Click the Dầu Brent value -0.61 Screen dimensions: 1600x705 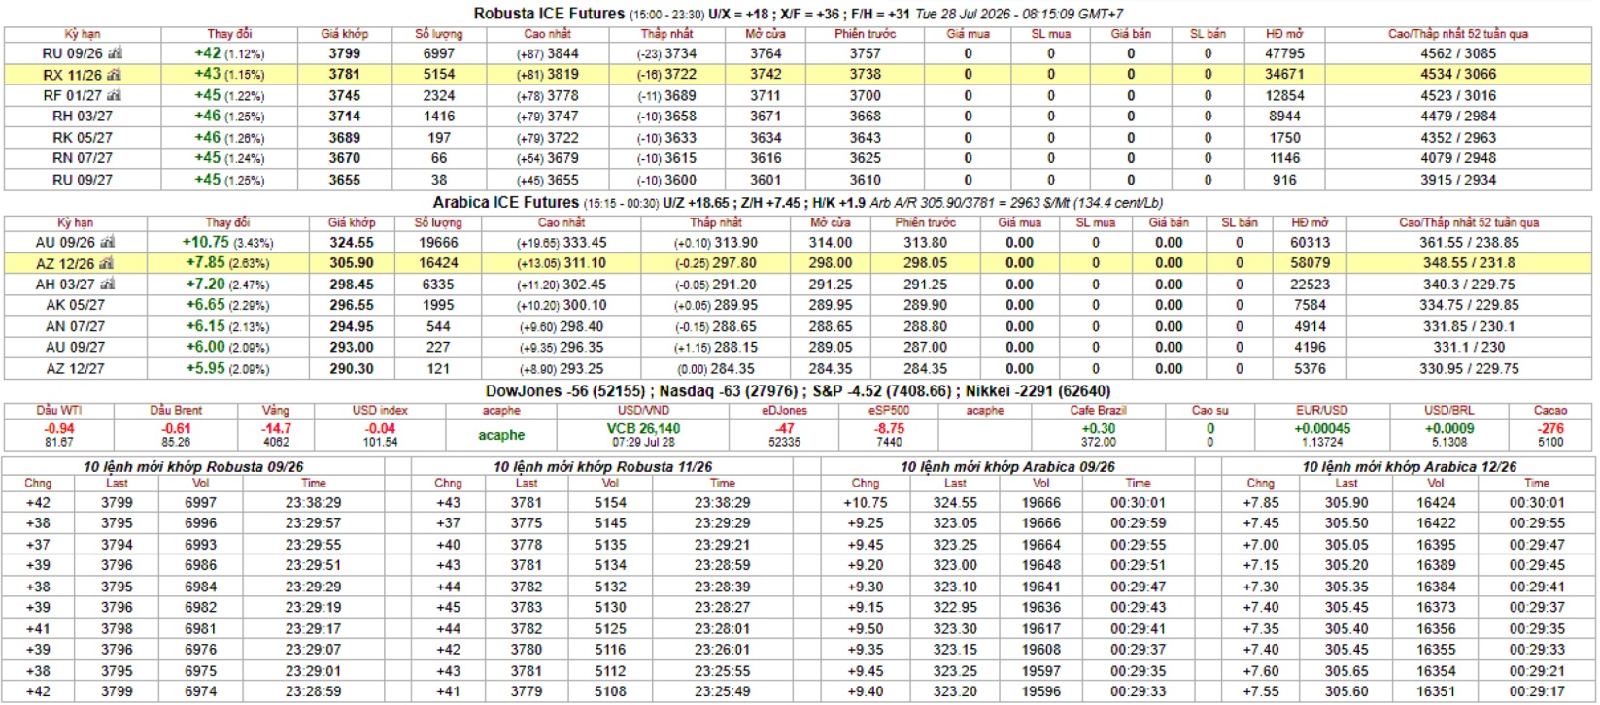click(176, 428)
